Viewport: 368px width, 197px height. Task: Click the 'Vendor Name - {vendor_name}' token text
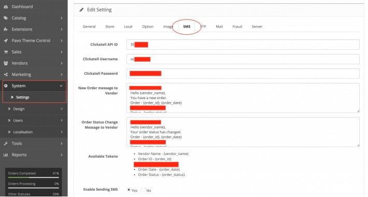pos(163,154)
